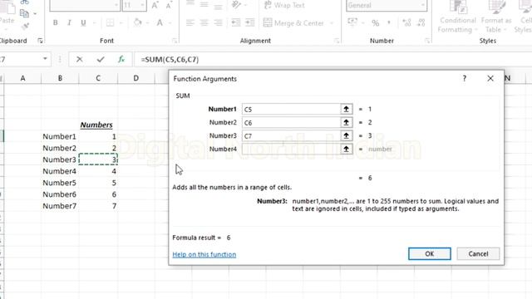Click the empty Number4 input field

[x=291, y=149]
